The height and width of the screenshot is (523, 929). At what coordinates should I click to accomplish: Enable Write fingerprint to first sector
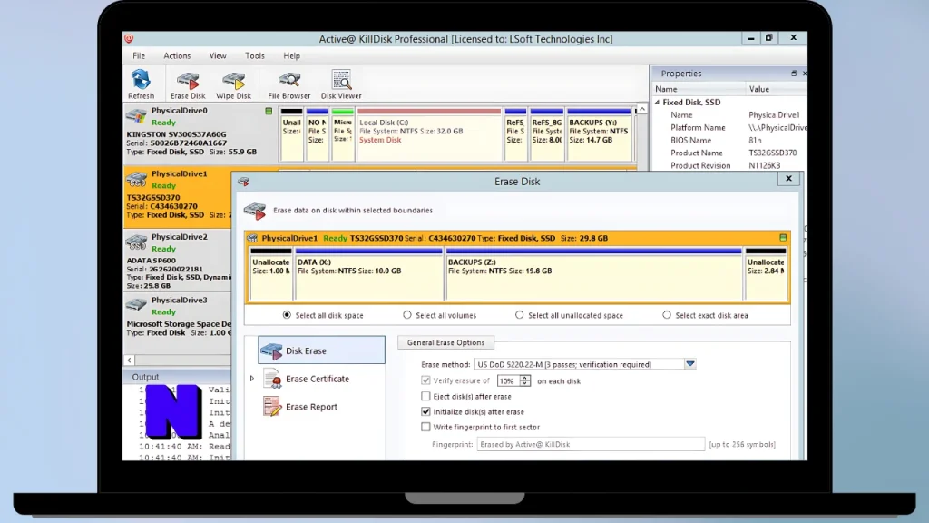coord(425,427)
